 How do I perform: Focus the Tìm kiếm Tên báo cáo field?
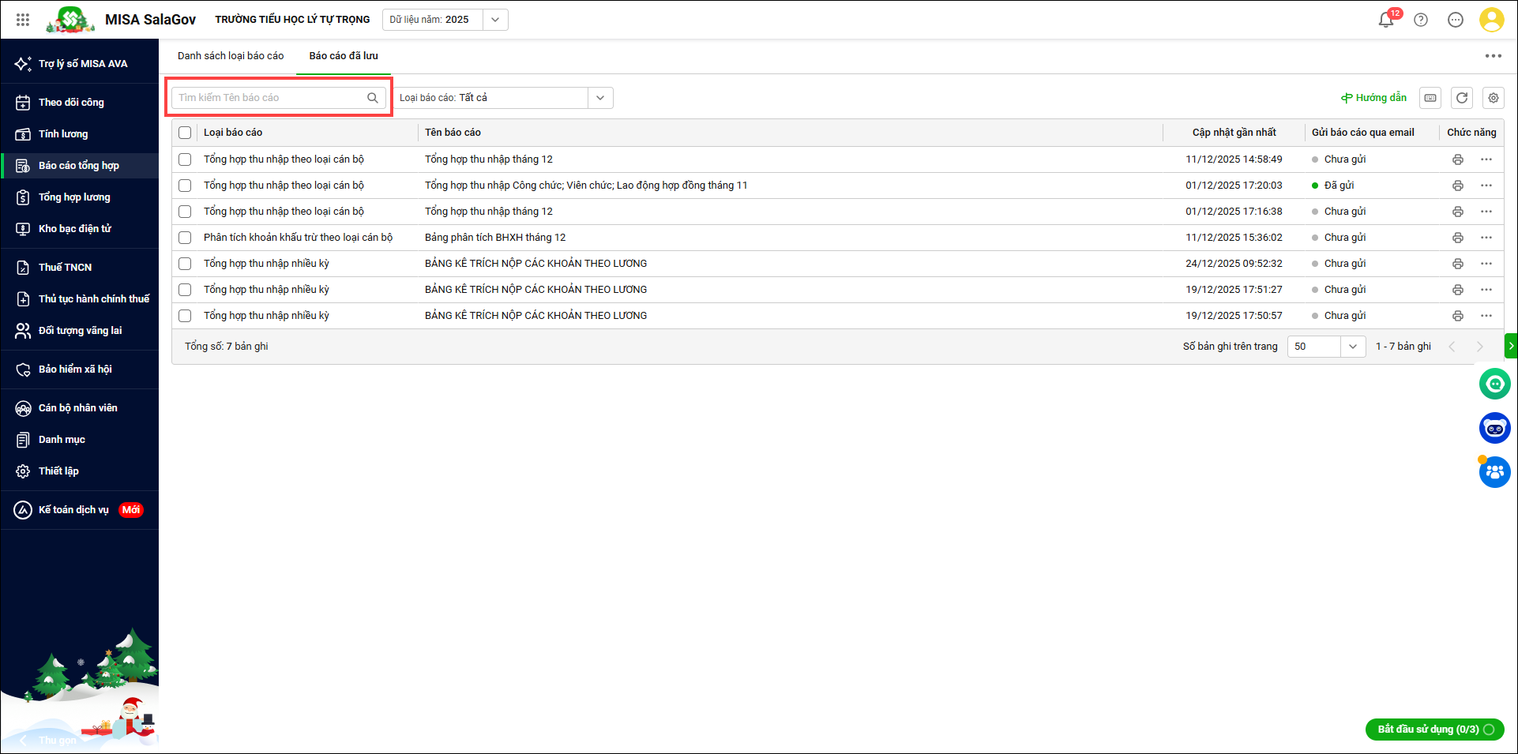pos(270,98)
